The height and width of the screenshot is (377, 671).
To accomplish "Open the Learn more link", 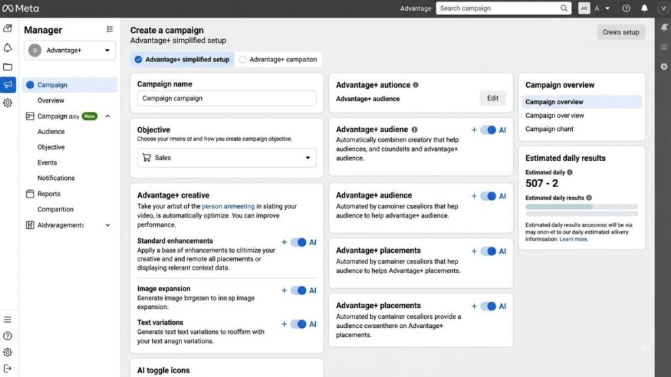I will pos(574,240).
